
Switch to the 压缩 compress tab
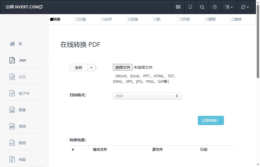pyautogui.click(x=134, y=19)
